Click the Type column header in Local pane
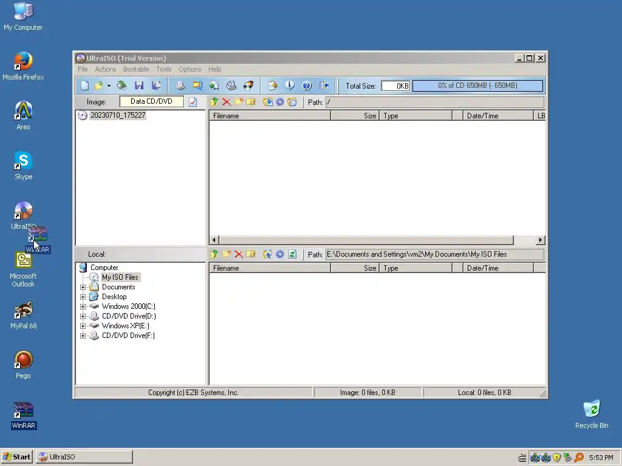Screen dimensions: 622x466 coord(415,268)
